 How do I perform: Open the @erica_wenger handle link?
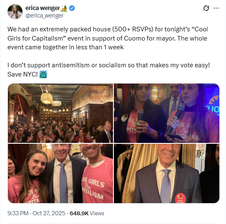click(x=44, y=15)
